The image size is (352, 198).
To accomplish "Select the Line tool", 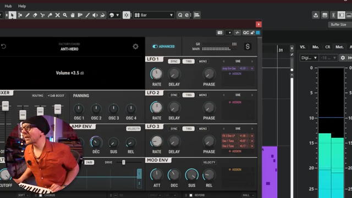I will 87,15.
